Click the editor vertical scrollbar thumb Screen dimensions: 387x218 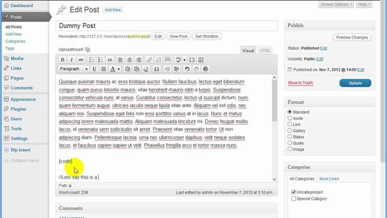(x=274, y=101)
